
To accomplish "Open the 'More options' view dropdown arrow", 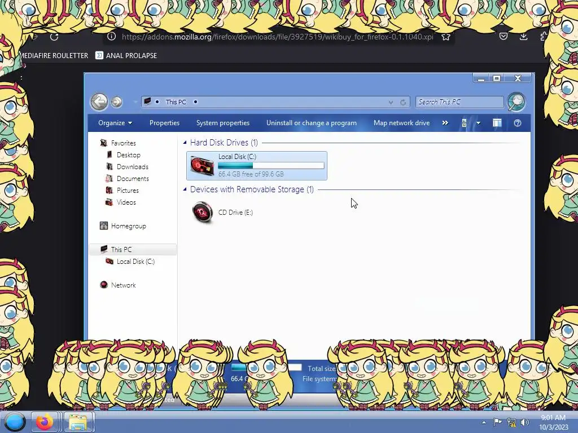I will 478,123.
